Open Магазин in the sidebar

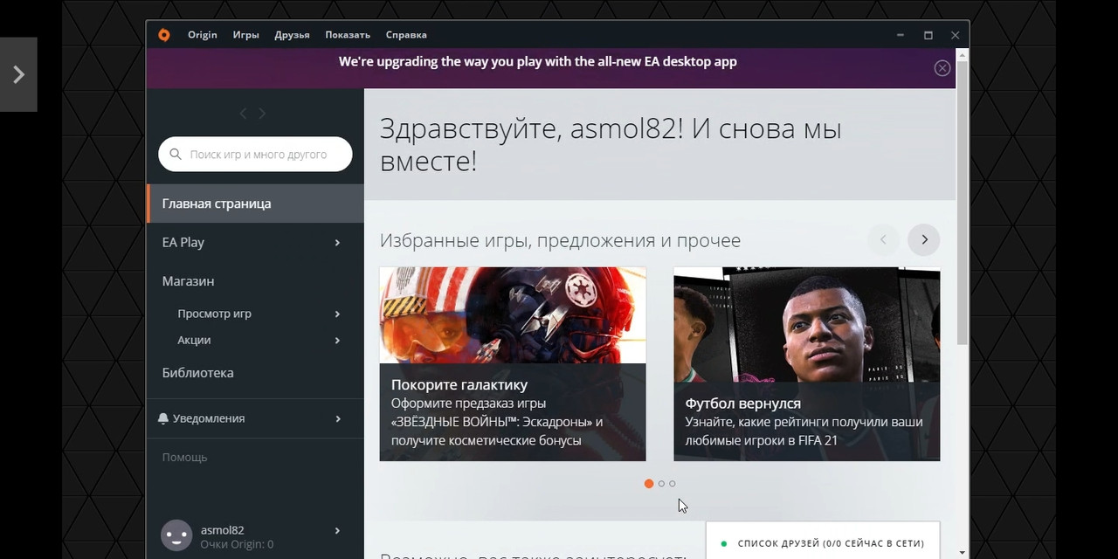click(x=188, y=281)
